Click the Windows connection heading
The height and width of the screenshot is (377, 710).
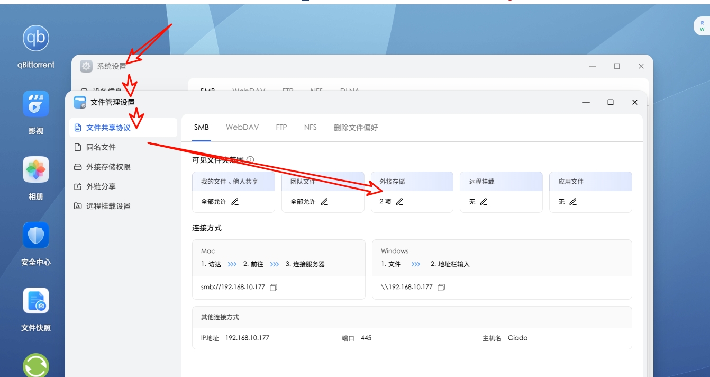(395, 251)
